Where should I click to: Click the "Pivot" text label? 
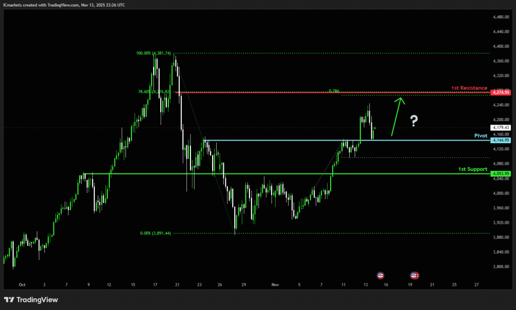[x=481, y=136]
